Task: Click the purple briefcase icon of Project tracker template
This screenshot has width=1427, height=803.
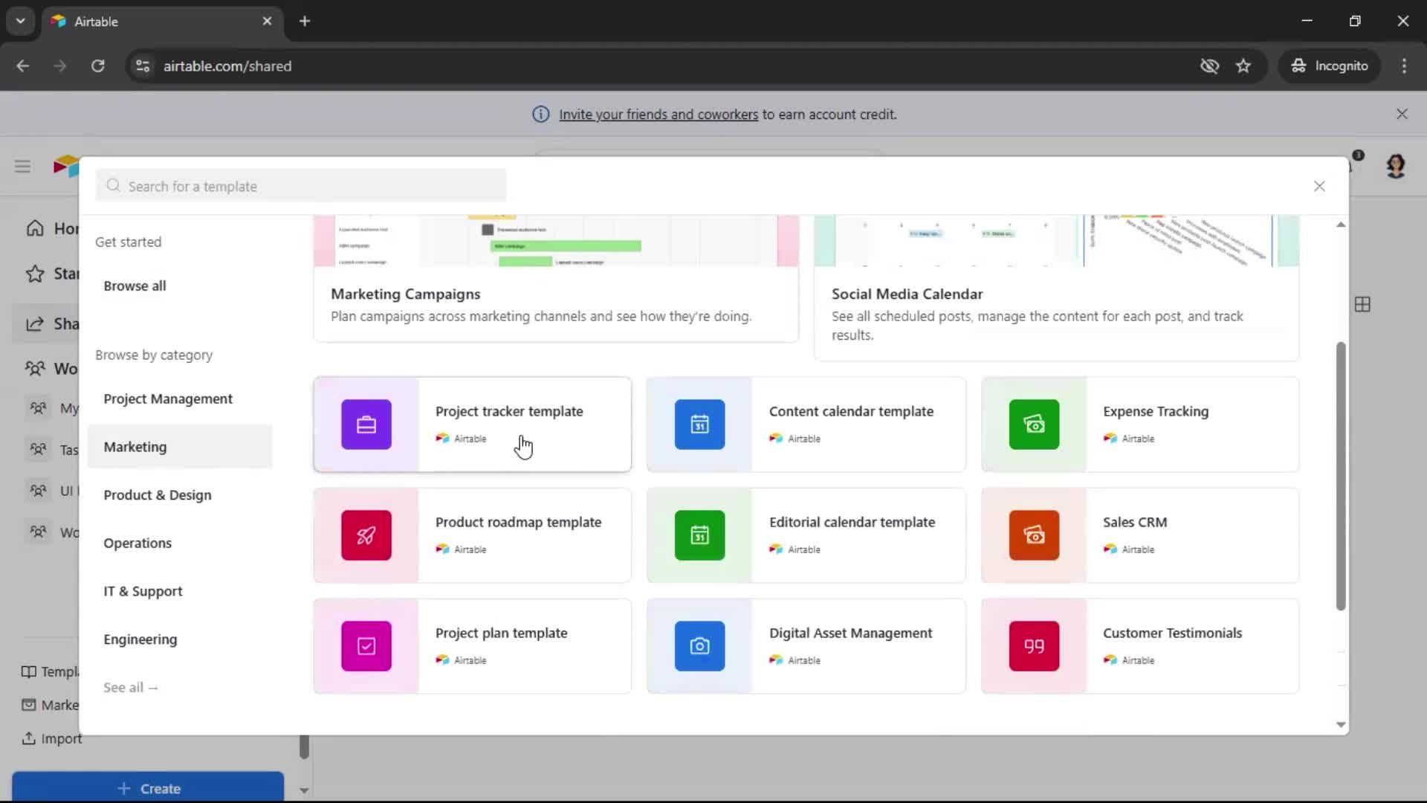Action: tap(366, 425)
